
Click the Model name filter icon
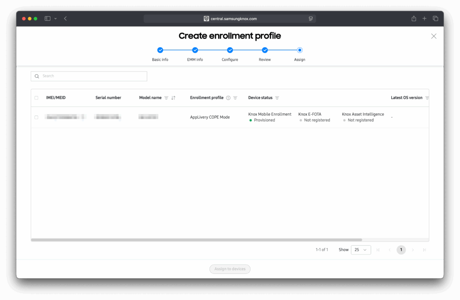click(166, 98)
